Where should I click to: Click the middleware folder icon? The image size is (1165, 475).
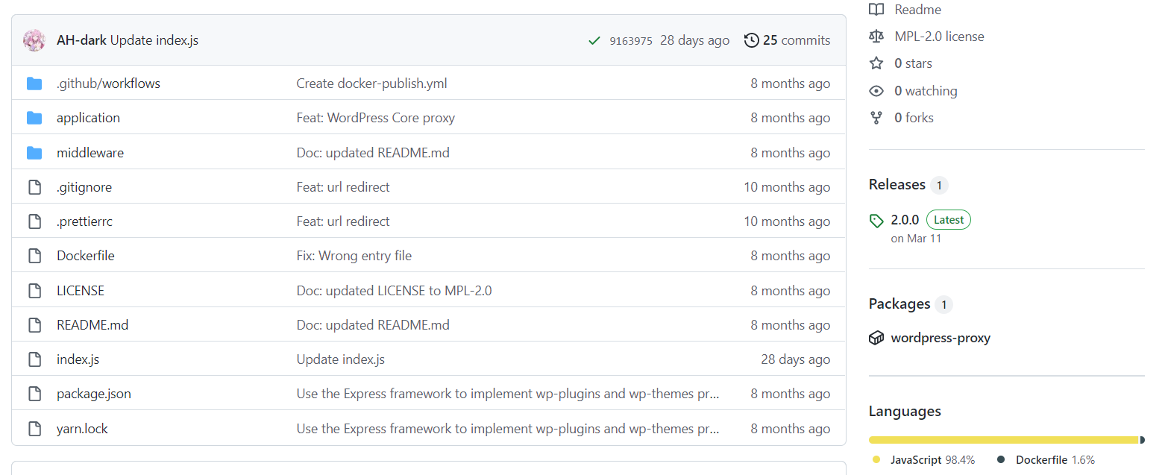[34, 153]
